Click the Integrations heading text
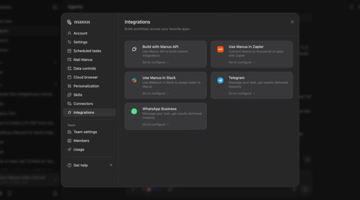The image size is (360, 200). click(x=137, y=22)
